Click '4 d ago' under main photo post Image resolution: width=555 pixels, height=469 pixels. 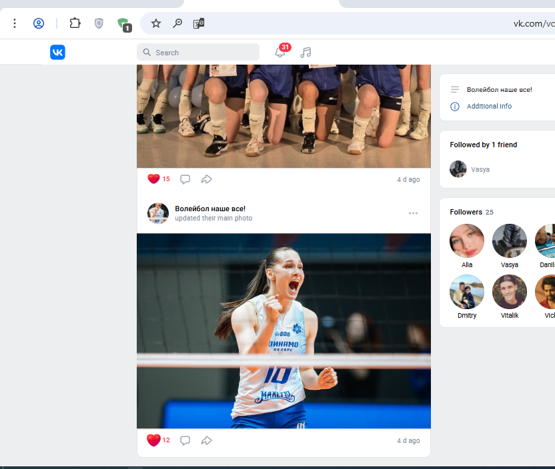(408, 440)
